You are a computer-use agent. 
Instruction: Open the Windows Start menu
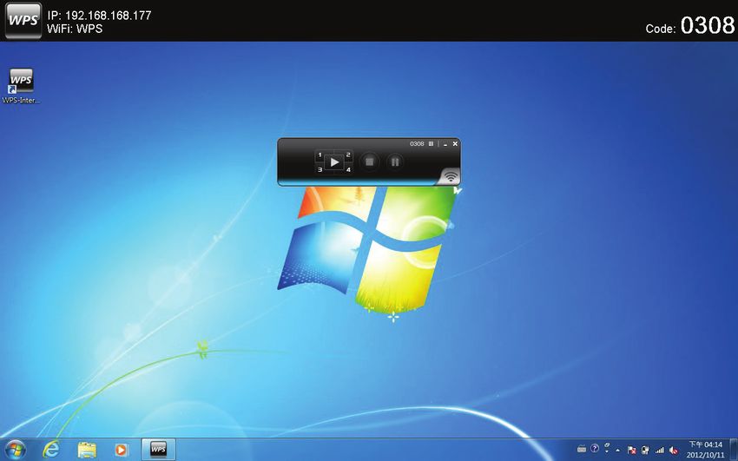(x=16, y=450)
